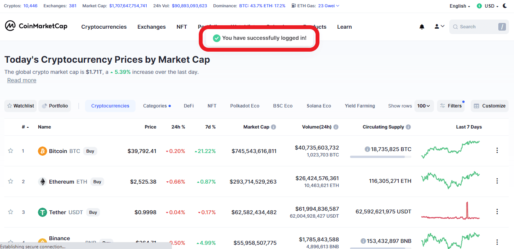The image size is (514, 249).
Task: Open the Exchanges menu
Action: point(152,27)
